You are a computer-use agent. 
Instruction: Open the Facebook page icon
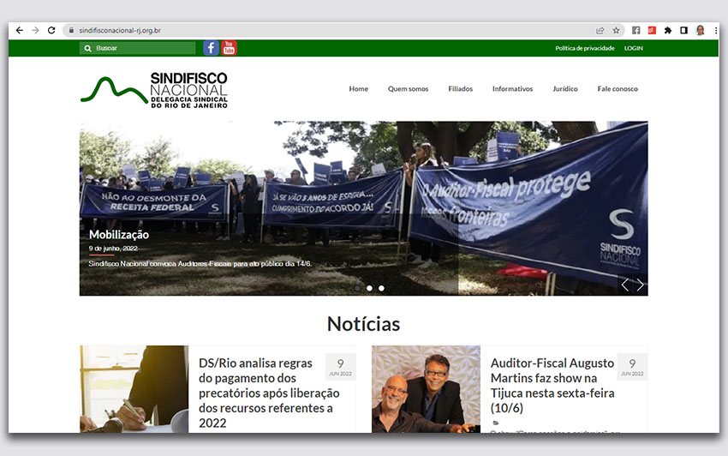coord(211,48)
